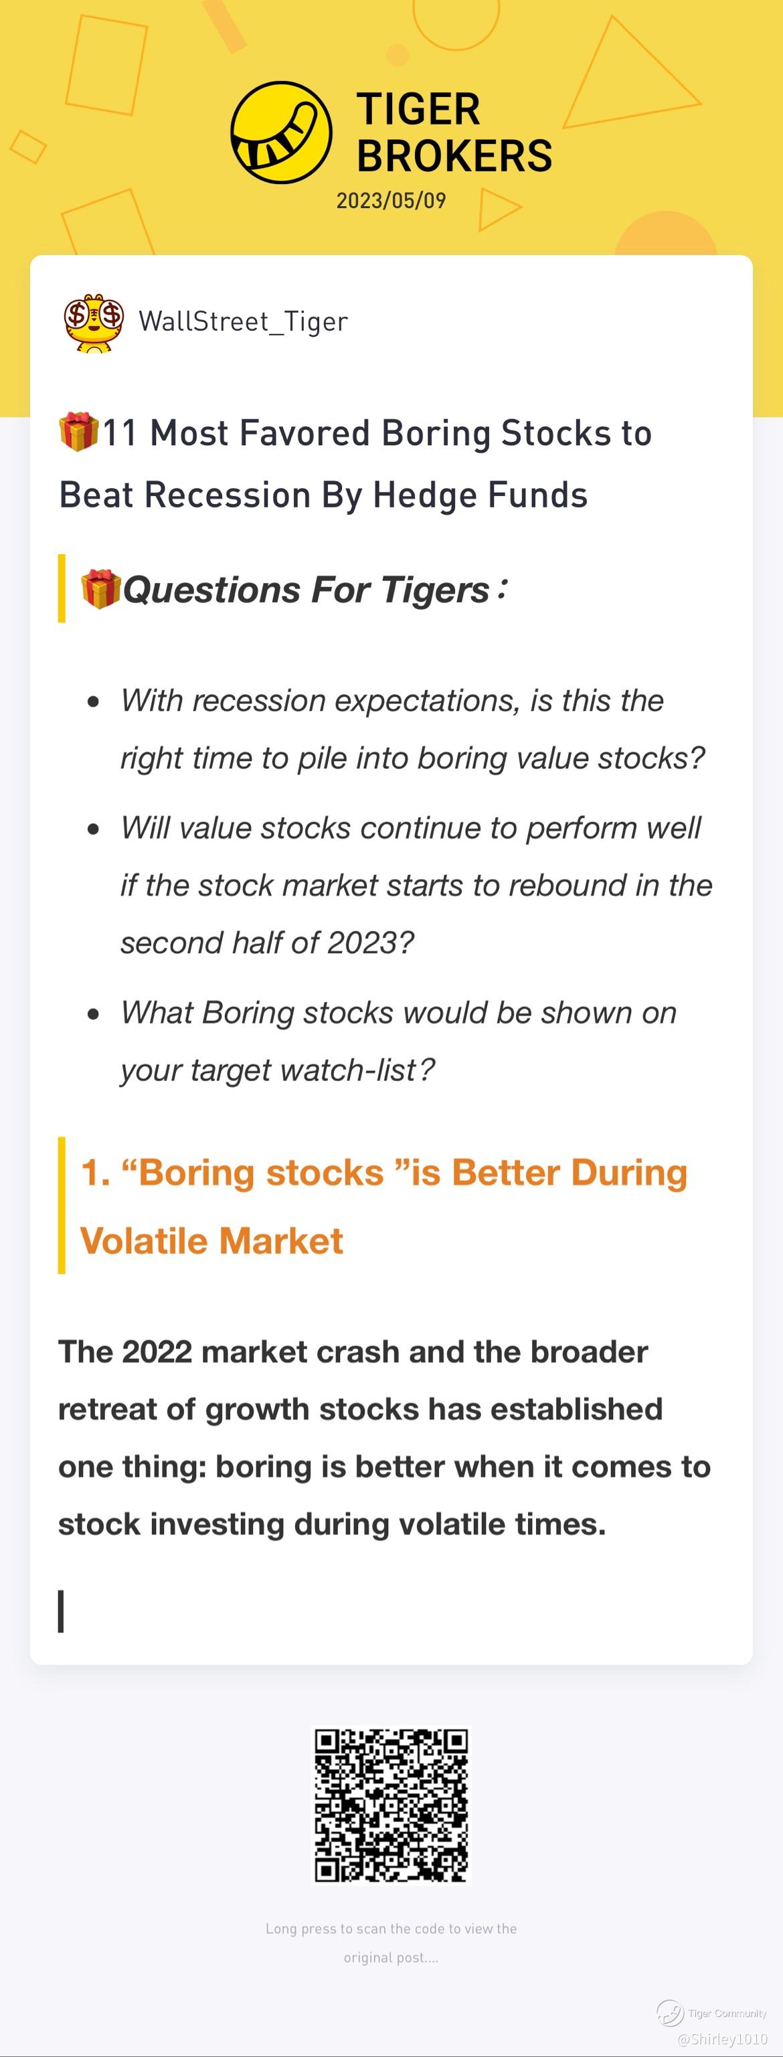Click the Tiger Brokers round logo

281,132
